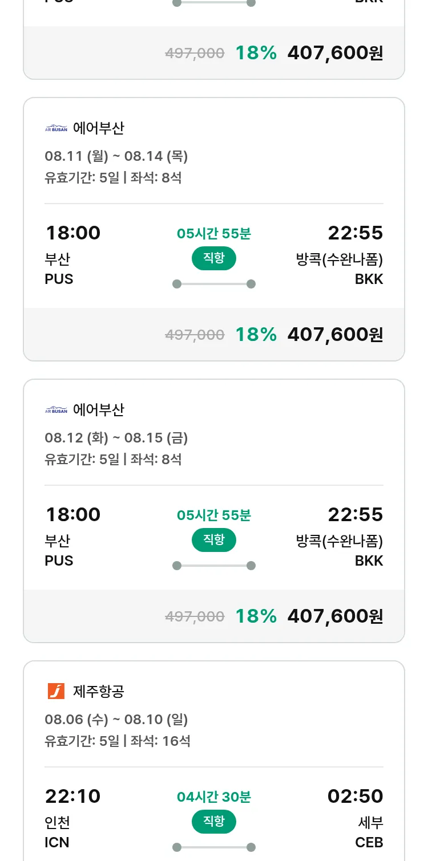Open 에어부산 08.11 (월) ~ 08.14 (목) deal
This screenshot has width=428, height=861.
tap(116, 156)
